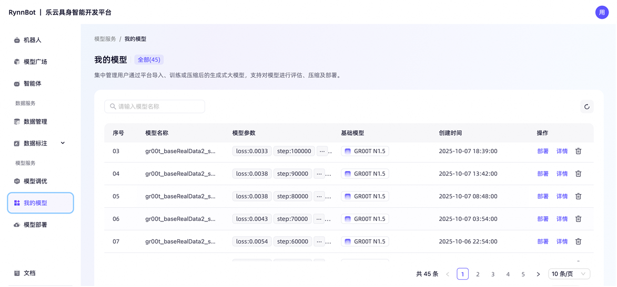617x287 pixels.
Task: Click the 模型广场 cube icon
Action: coord(17,61)
